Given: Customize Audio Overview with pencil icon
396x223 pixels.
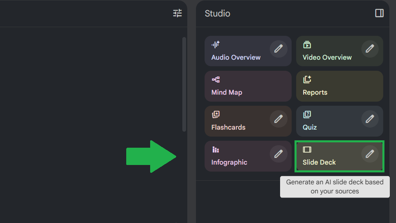Looking at the screenshot, I should (278, 49).
